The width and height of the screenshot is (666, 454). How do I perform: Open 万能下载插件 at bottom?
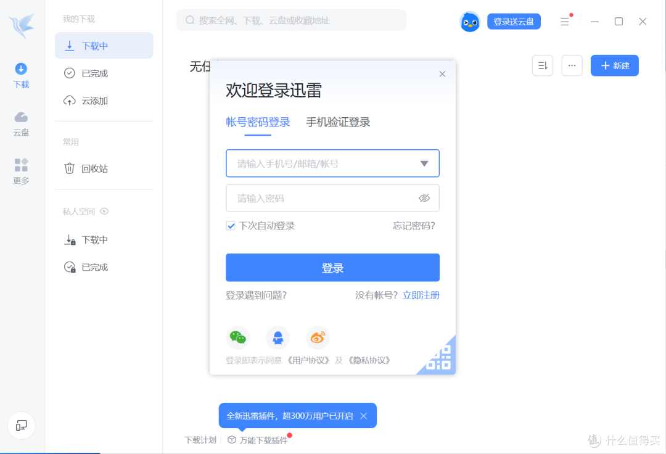pyautogui.click(x=258, y=440)
